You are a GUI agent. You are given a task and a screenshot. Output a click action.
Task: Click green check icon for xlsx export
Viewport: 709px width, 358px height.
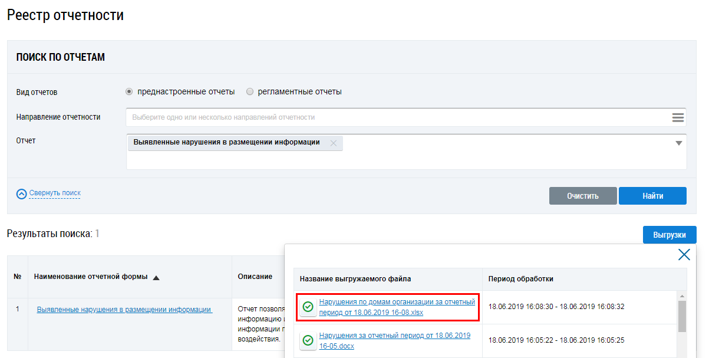tap(308, 307)
